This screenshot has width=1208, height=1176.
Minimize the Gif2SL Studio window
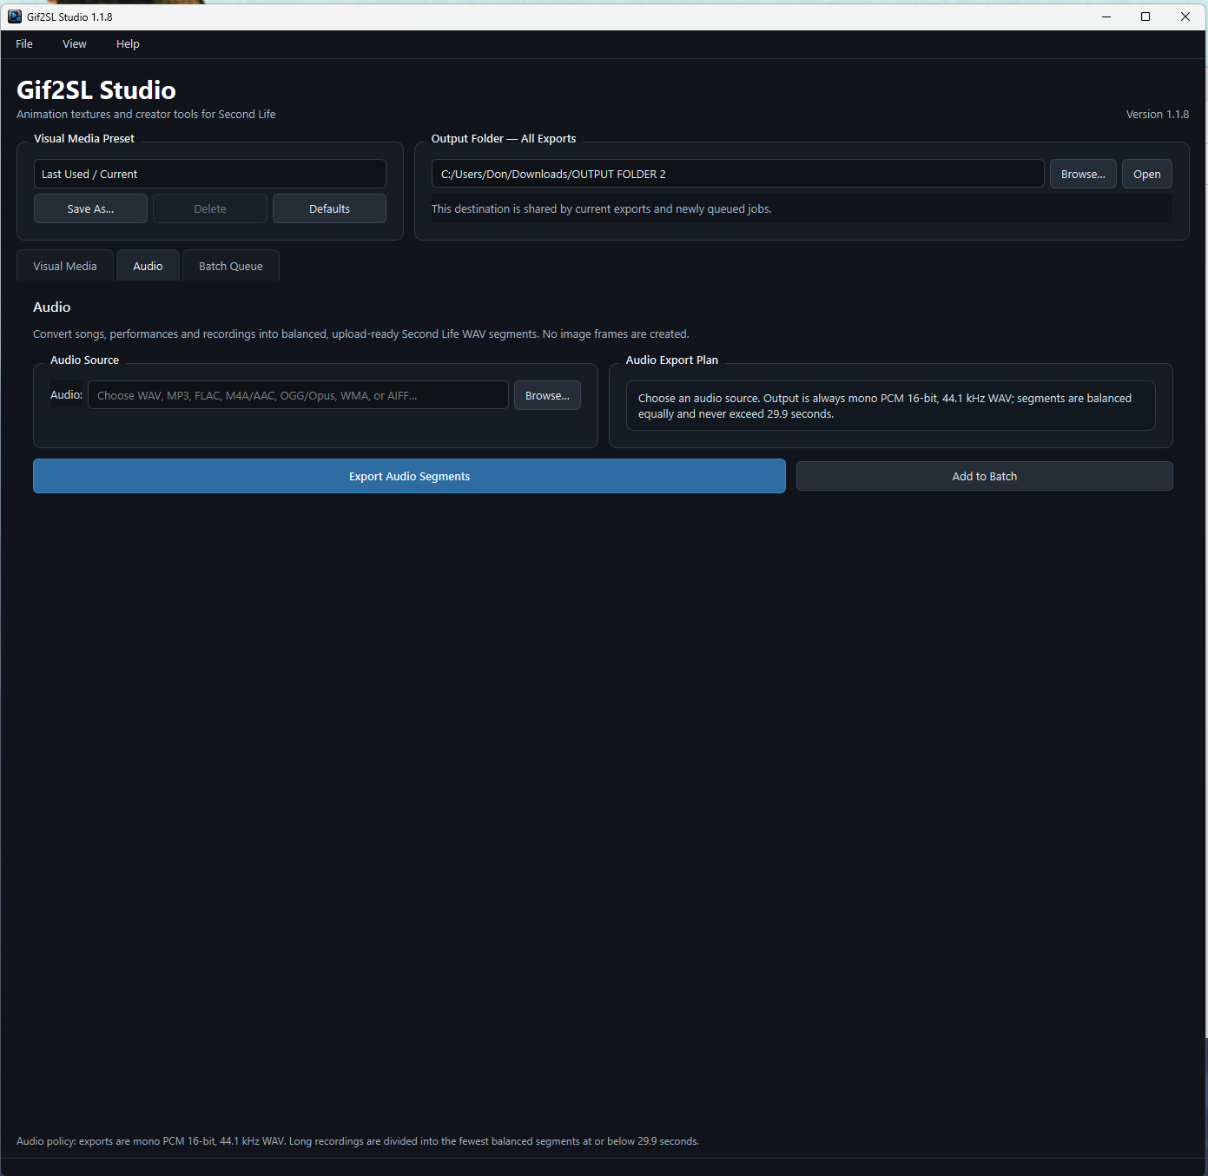pos(1106,17)
